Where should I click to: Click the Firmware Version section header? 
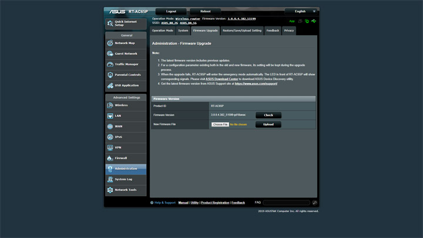click(233, 99)
